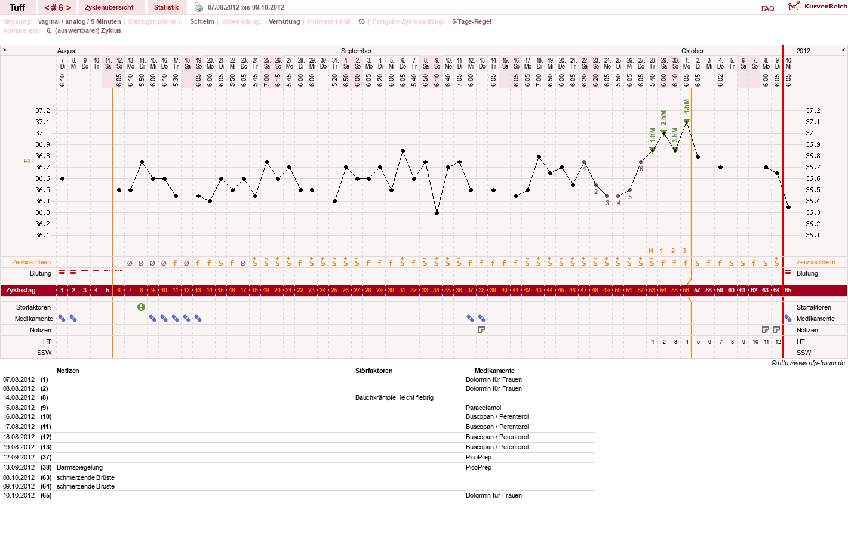848x537 pixels.
Task: Open the nfp-forum.de copyright link
Action: click(x=808, y=363)
